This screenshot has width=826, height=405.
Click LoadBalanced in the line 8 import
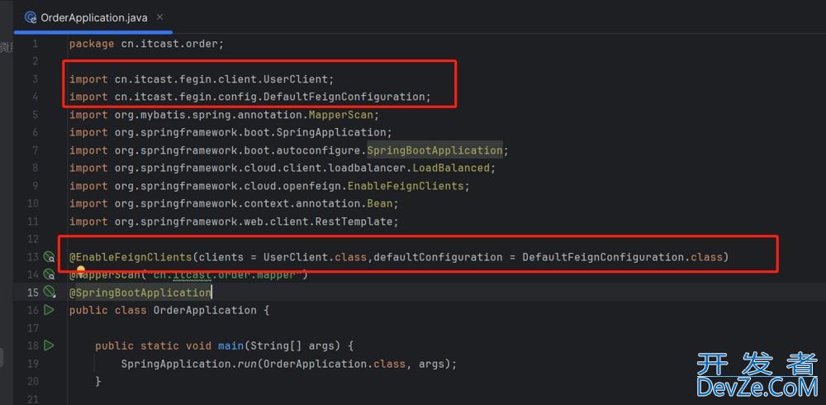(452, 168)
